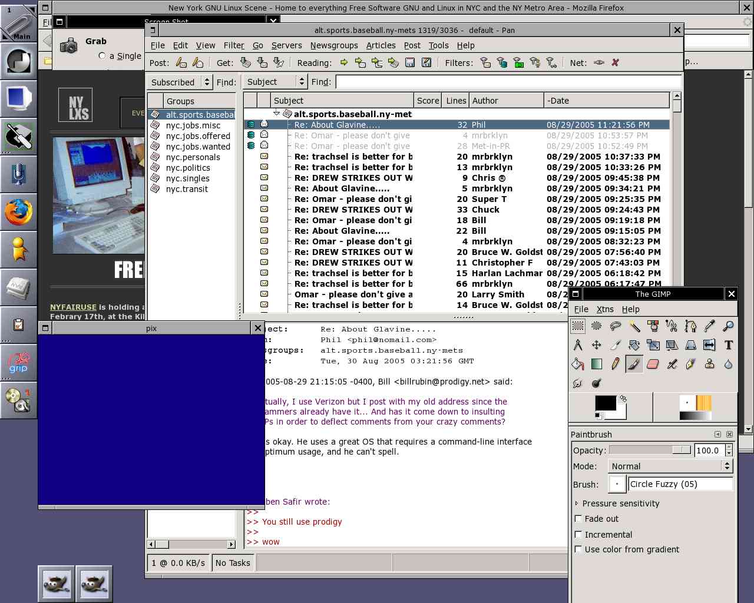The height and width of the screenshot is (603, 754).
Task: Select the Flip tool in GIMP
Action: pyautogui.click(x=709, y=345)
